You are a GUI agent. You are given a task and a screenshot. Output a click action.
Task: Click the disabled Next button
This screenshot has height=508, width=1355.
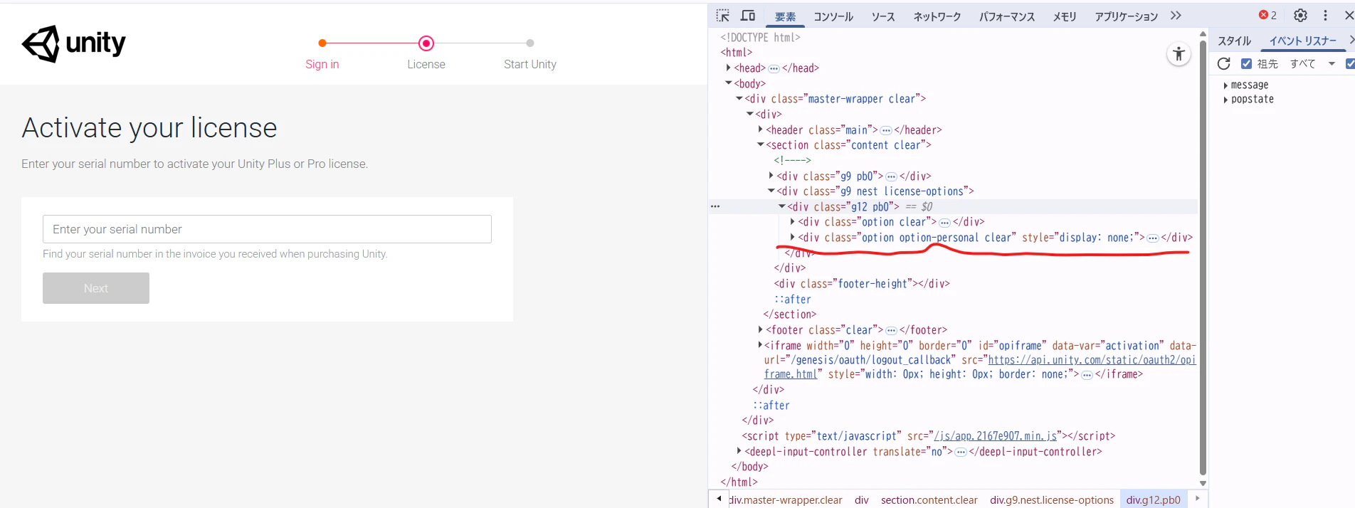click(x=96, y=288)
